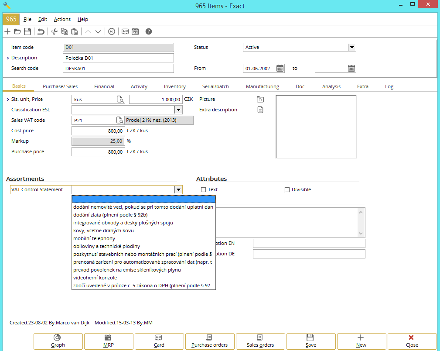Open the Sls. unit lookup magnifier
This screenshot has height=351, width=440.
point(120,100)
